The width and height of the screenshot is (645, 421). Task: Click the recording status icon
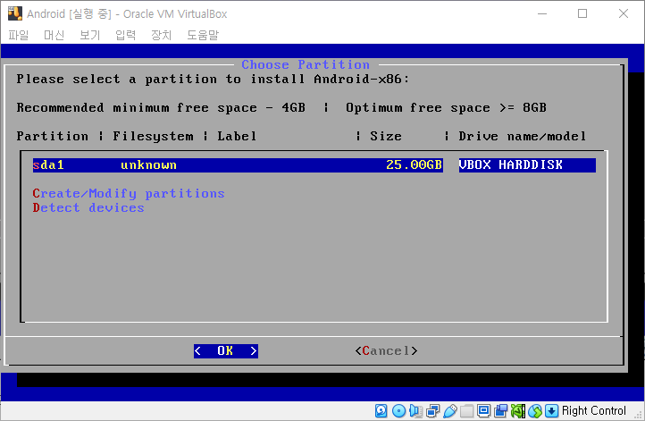tap(500, 410)
